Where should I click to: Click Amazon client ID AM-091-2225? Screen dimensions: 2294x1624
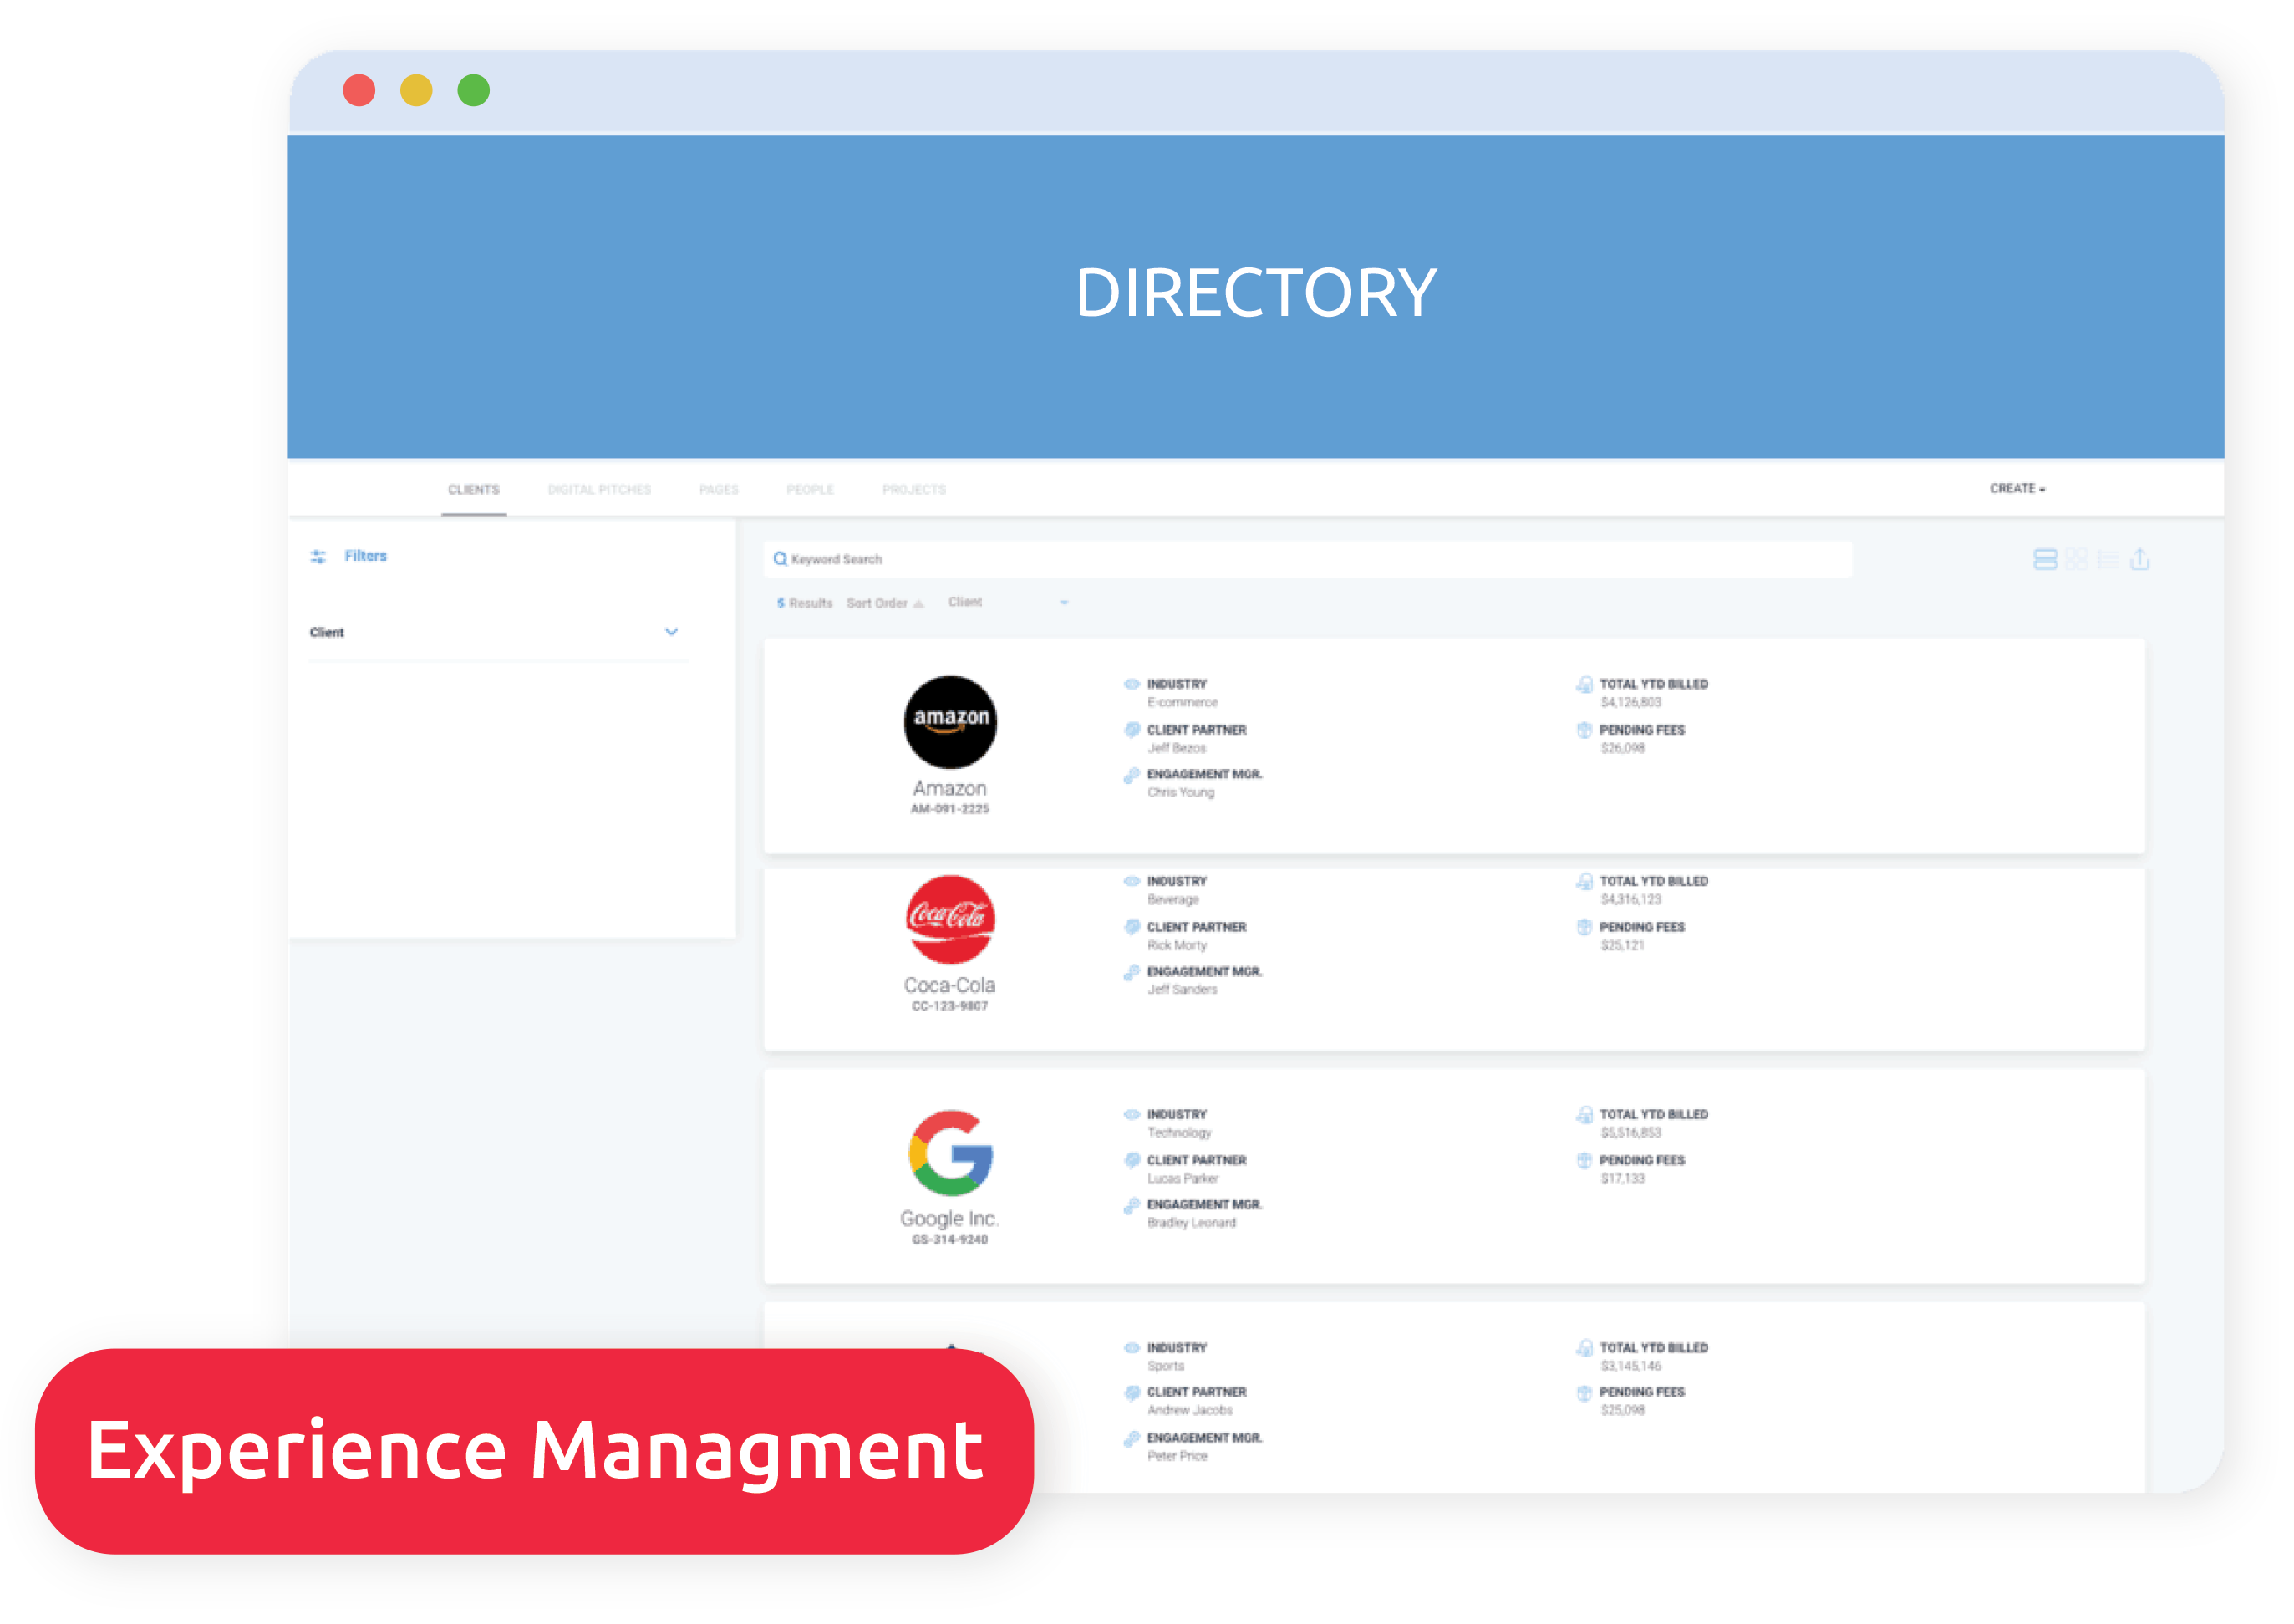pyautogui.click(x=949, y=809)
